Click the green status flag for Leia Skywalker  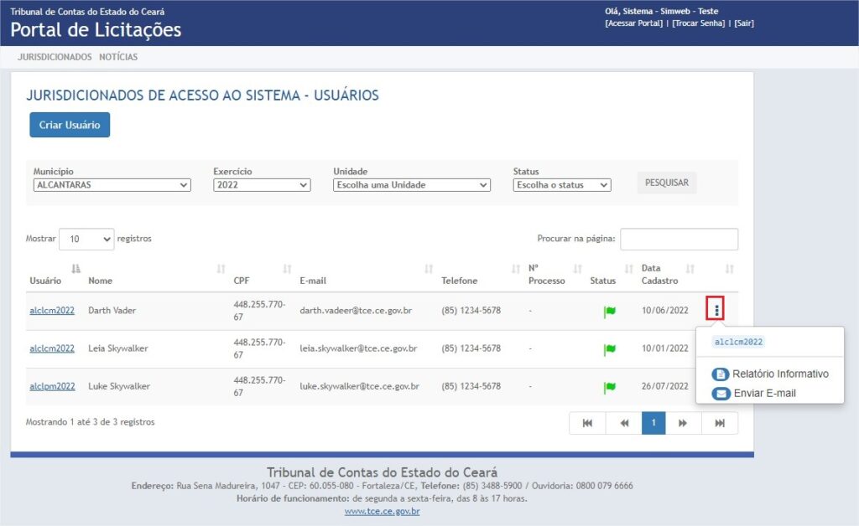610,349
